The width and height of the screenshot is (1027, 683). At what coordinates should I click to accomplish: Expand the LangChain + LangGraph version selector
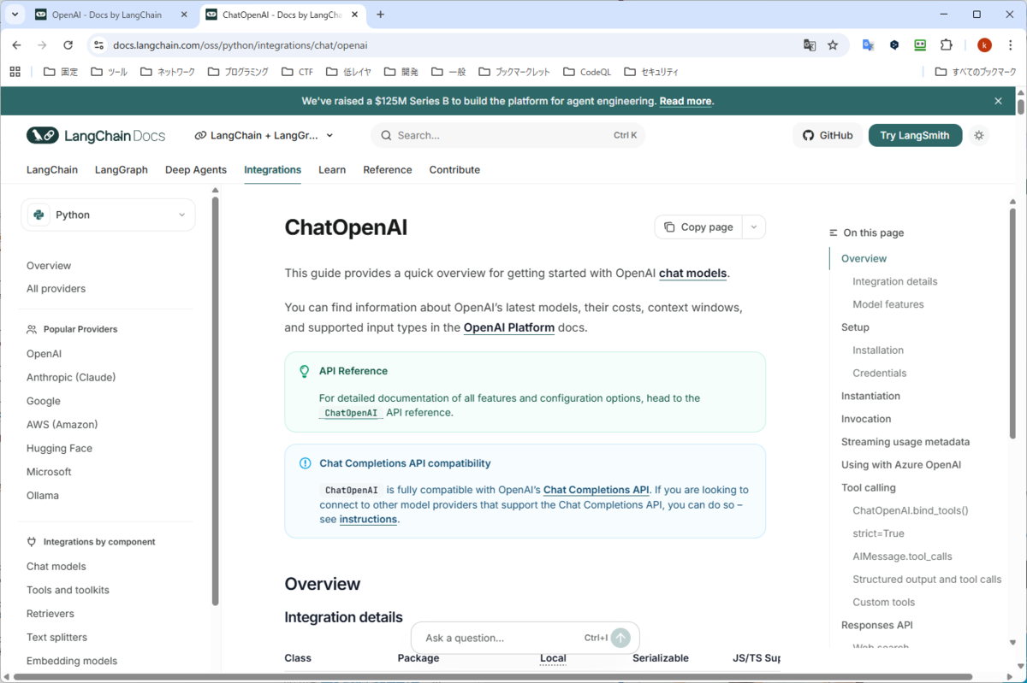264,135
